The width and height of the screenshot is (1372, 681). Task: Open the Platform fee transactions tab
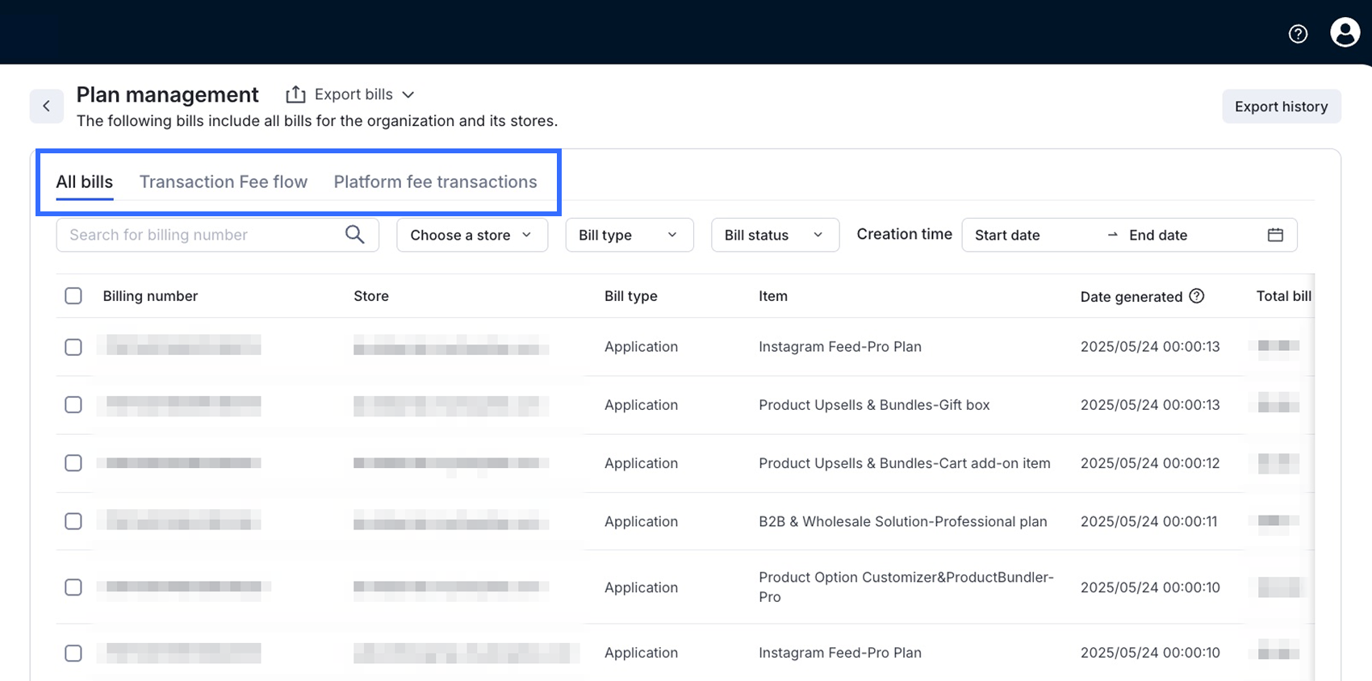(x=435, y=182)
